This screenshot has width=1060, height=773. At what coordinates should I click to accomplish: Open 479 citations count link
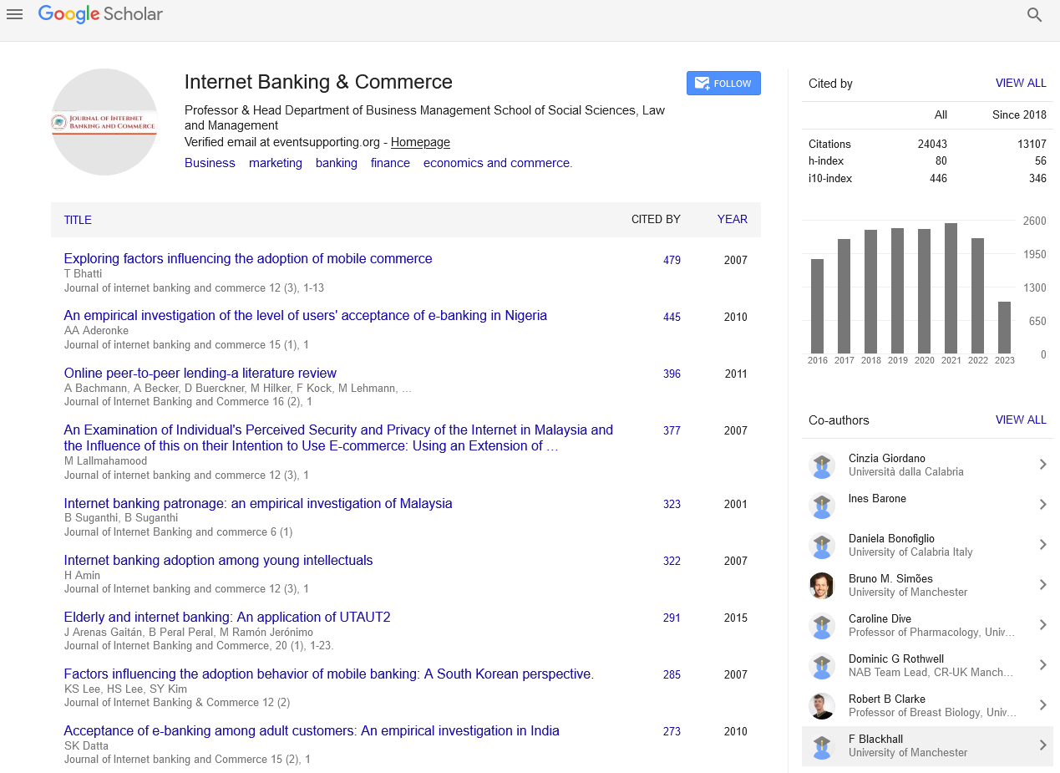pyautogui.click(x=672, y=260)
